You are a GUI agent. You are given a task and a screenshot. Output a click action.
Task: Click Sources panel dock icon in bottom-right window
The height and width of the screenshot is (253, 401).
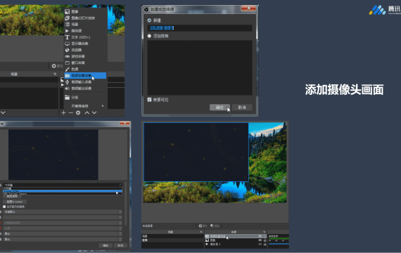(265, 232)
